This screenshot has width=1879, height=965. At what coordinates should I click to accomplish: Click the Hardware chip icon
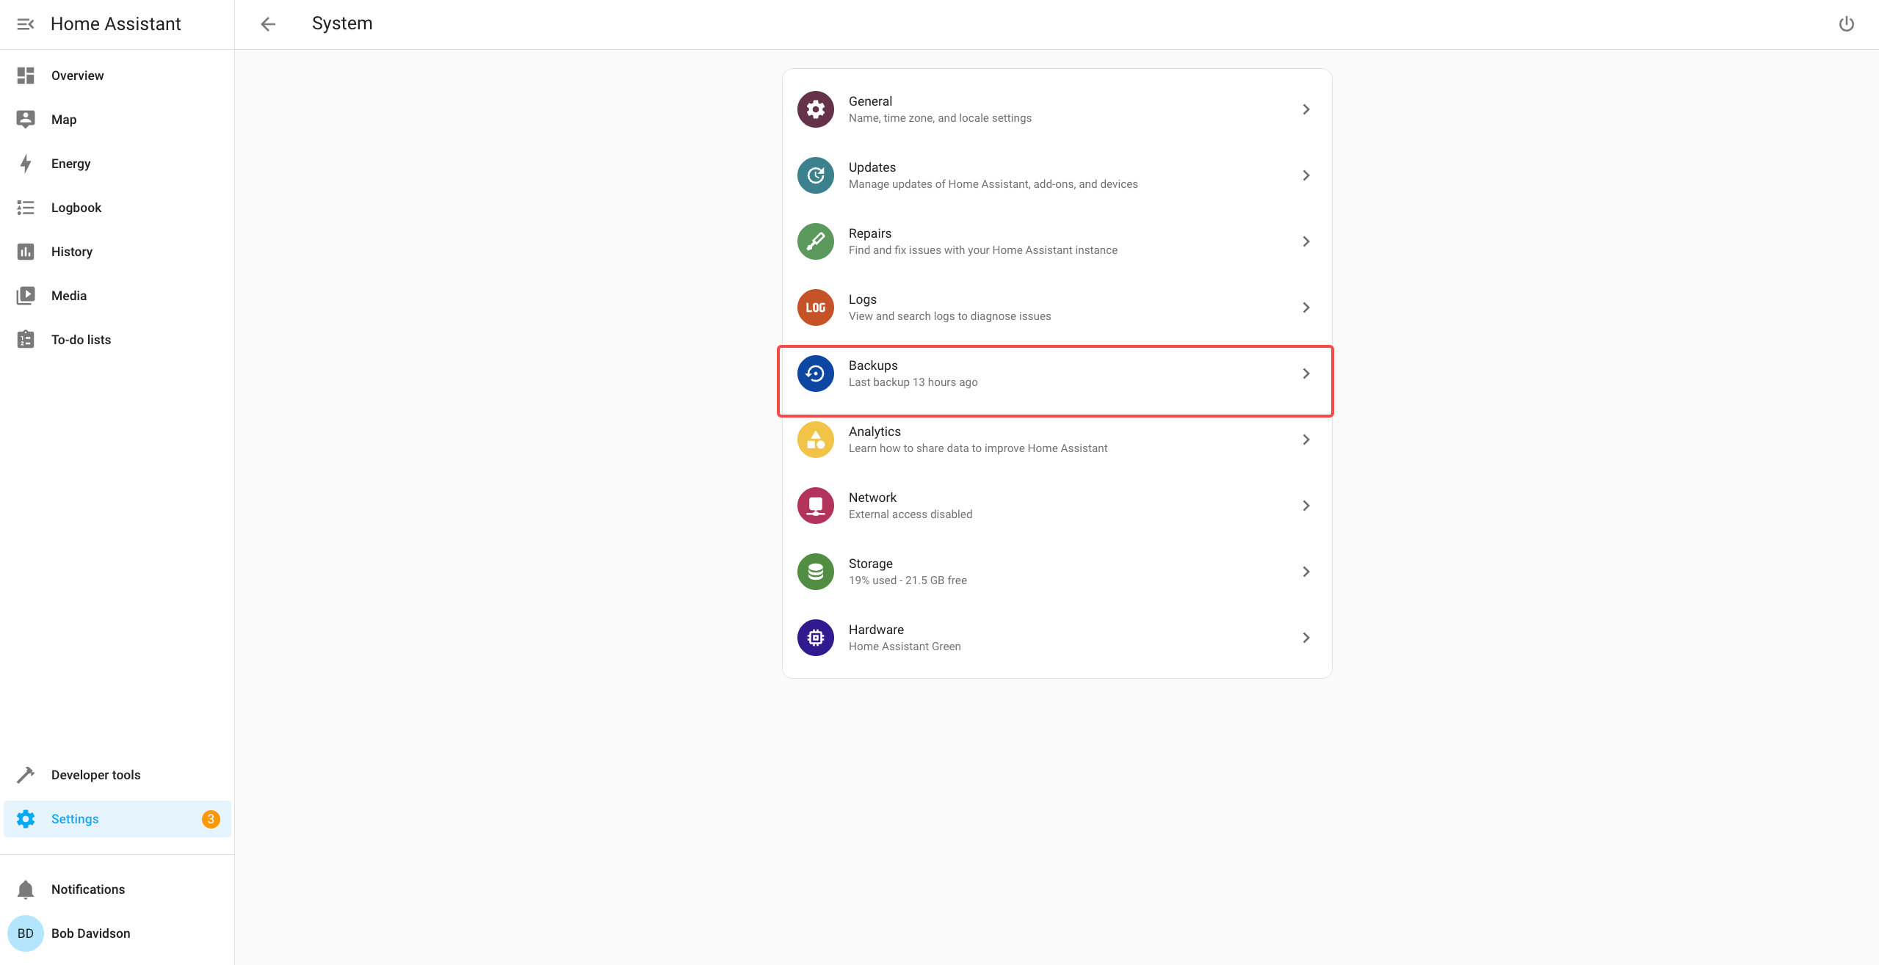[x=816, y=638]
